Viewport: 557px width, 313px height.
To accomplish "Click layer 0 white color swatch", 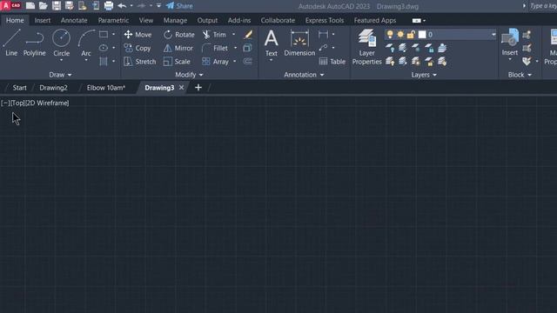I will pos(422,35).
